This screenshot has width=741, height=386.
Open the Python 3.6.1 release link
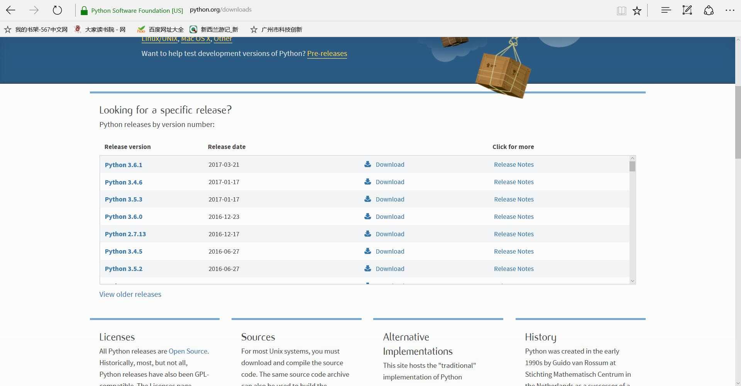(x=123, y=165)
